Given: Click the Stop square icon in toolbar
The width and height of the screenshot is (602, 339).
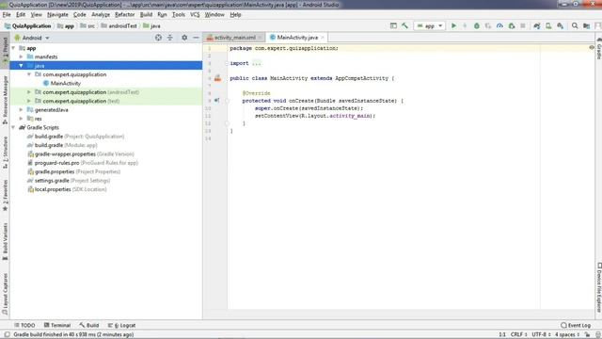Looking at the screenshot, I should point(523,25).
